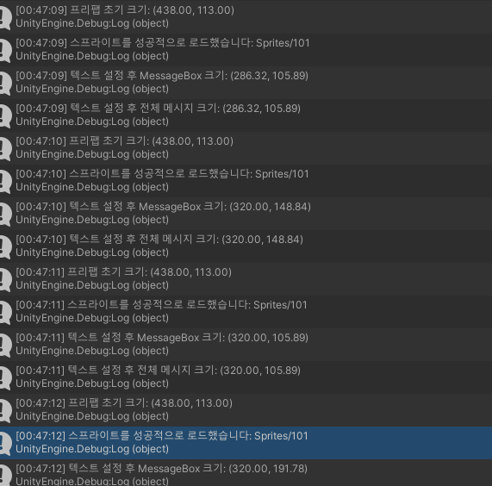The image size is (492, 486).
Task: Click info icon of 00:47:09 전체 메시지 크기 log
Action: coord(5,115)
